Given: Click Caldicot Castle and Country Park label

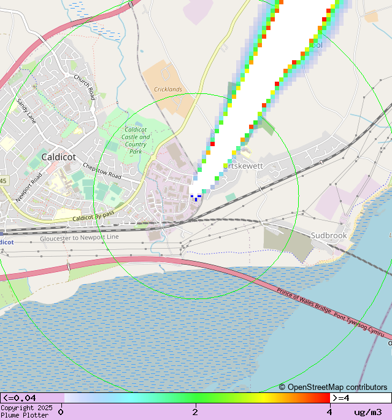Looking at the screenshot, I should pos(136,141).
